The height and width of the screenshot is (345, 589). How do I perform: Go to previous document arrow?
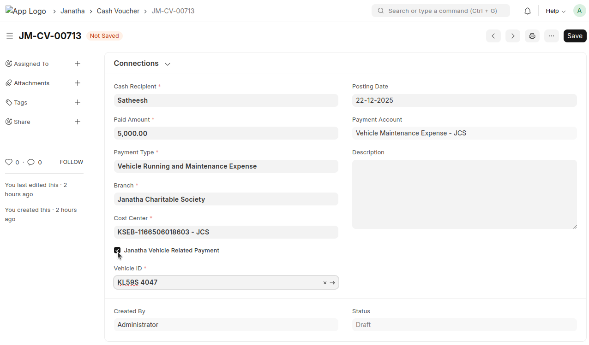493,36
